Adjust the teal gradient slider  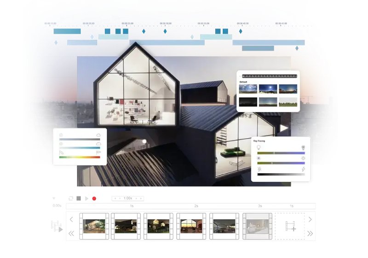point(80,148)
